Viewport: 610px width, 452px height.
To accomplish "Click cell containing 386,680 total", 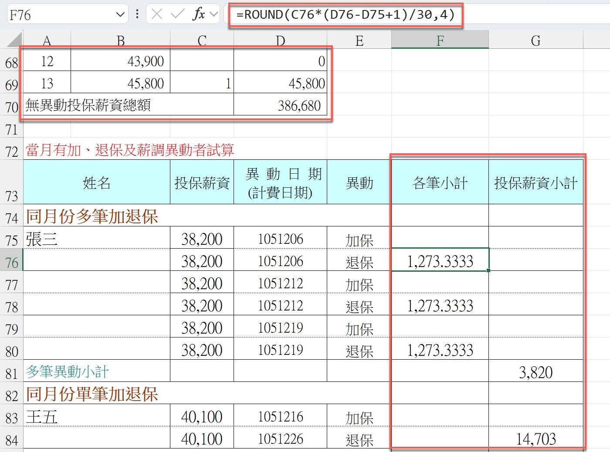I will 281,105.
